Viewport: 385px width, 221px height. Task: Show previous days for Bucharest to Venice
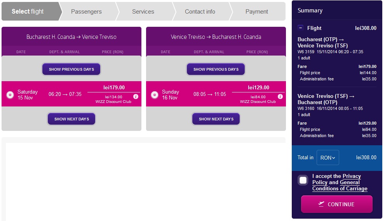(x=71, y=70)
